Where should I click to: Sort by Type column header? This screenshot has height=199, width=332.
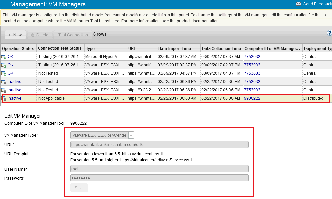pyautogui.click(x=106, y=49)
